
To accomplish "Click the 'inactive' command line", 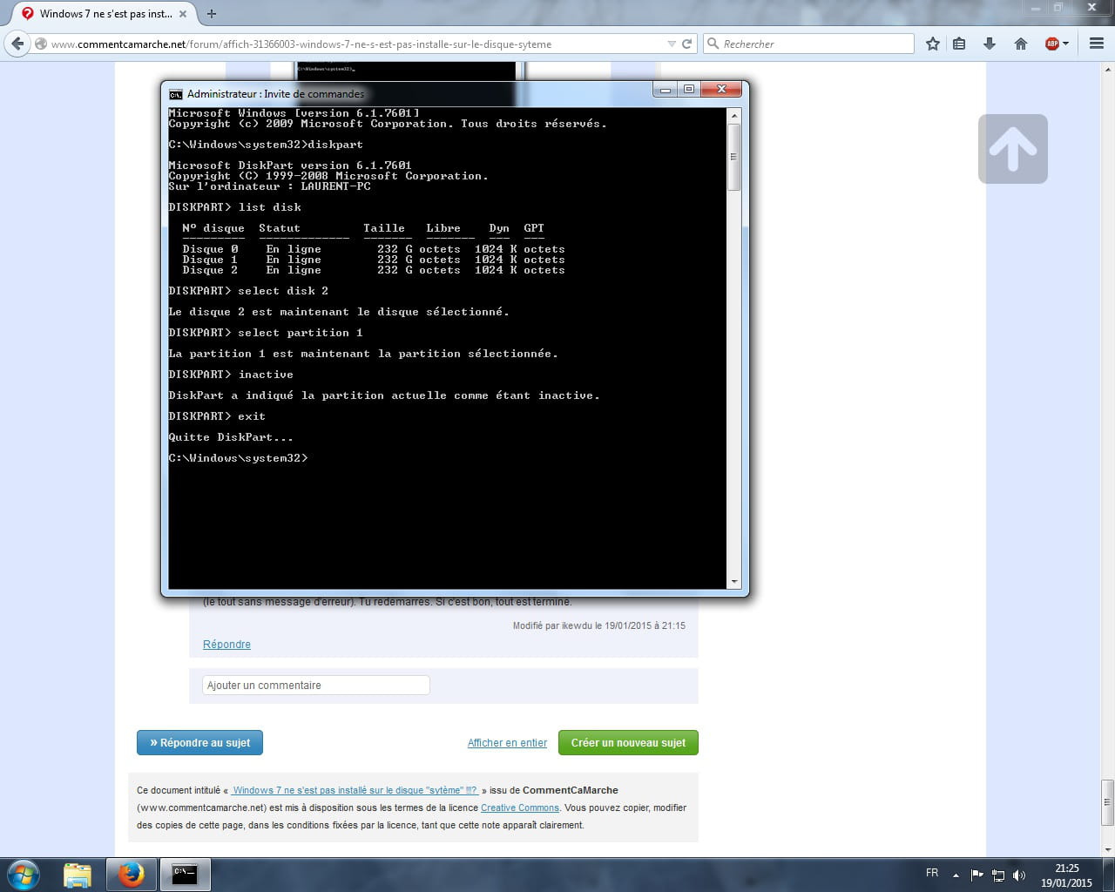I will [231, 375].
